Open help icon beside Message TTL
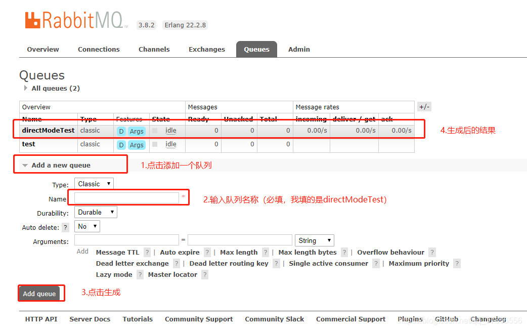Image resolution: width=527 pixels, height=330 pixels. [147, 252]
